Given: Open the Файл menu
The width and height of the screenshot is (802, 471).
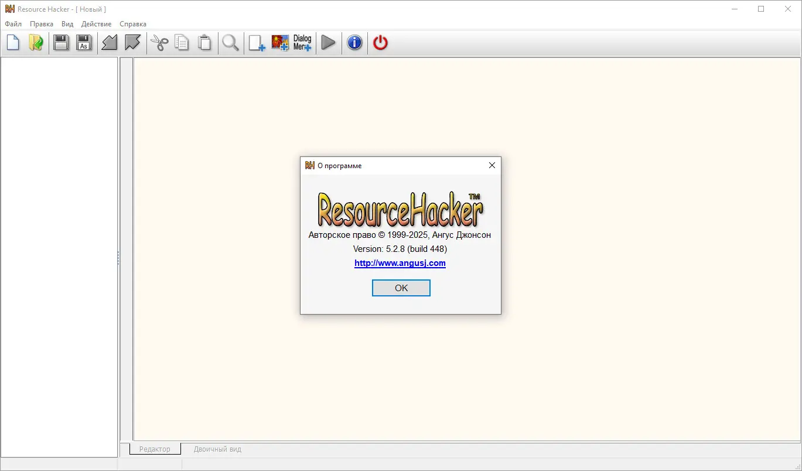Looking at the screenshot, I should coord(13,24).
